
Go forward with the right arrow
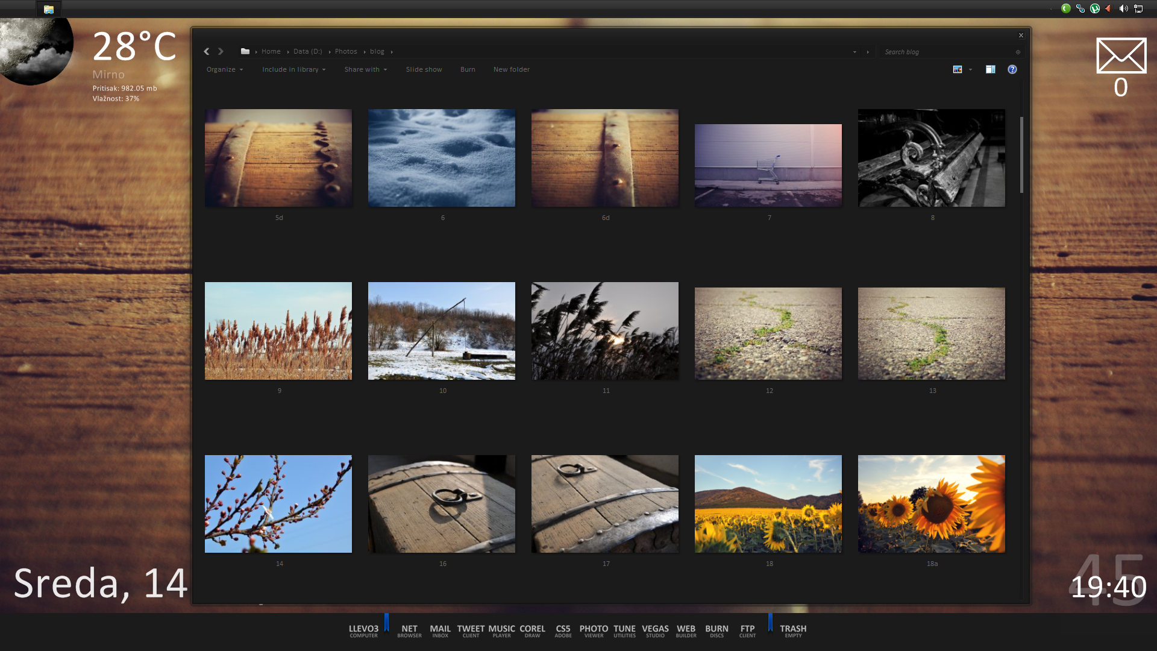(x=221, y=52)
